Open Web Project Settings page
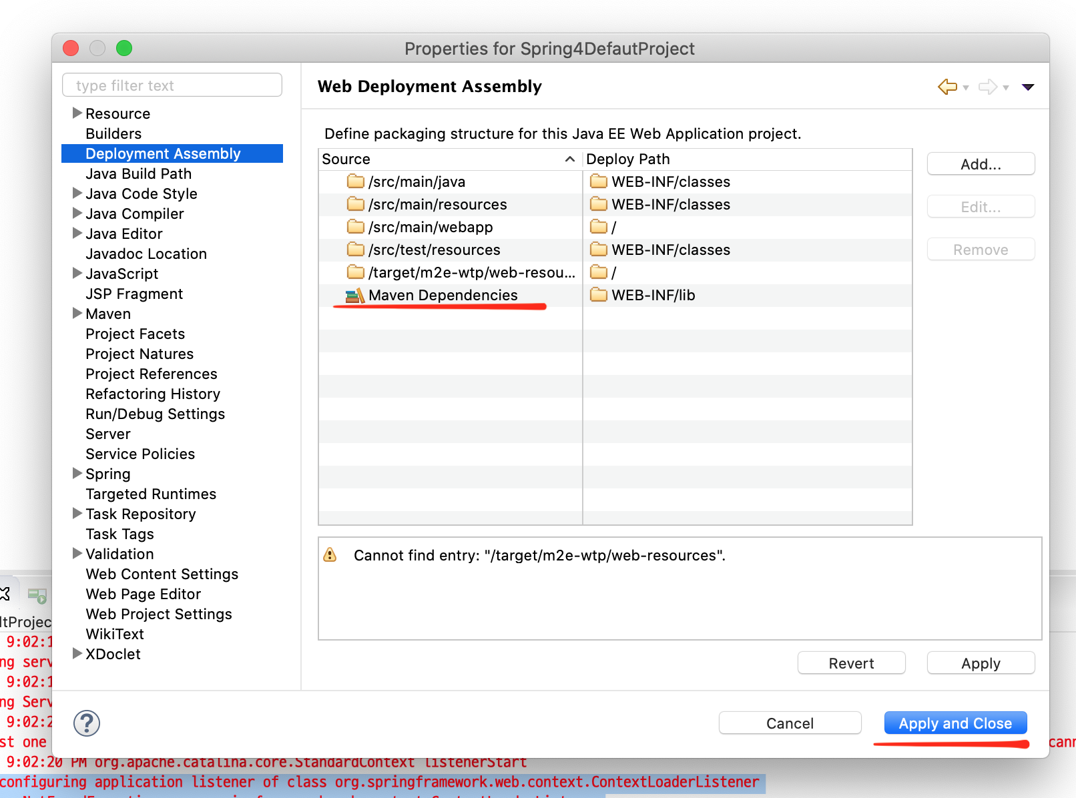This screenshot has width=1076, height=798. point(159,614)
